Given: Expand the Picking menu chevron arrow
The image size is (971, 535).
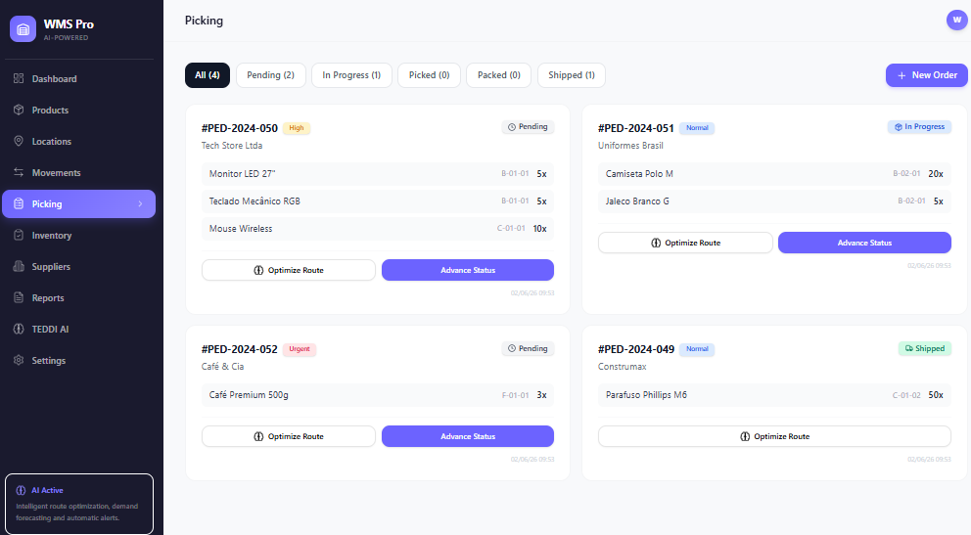Looking at the screenshot, I should click(140, 203).
